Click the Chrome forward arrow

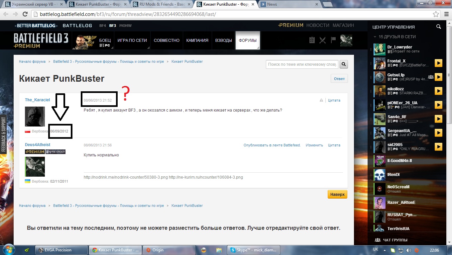(x=15, y=14)
